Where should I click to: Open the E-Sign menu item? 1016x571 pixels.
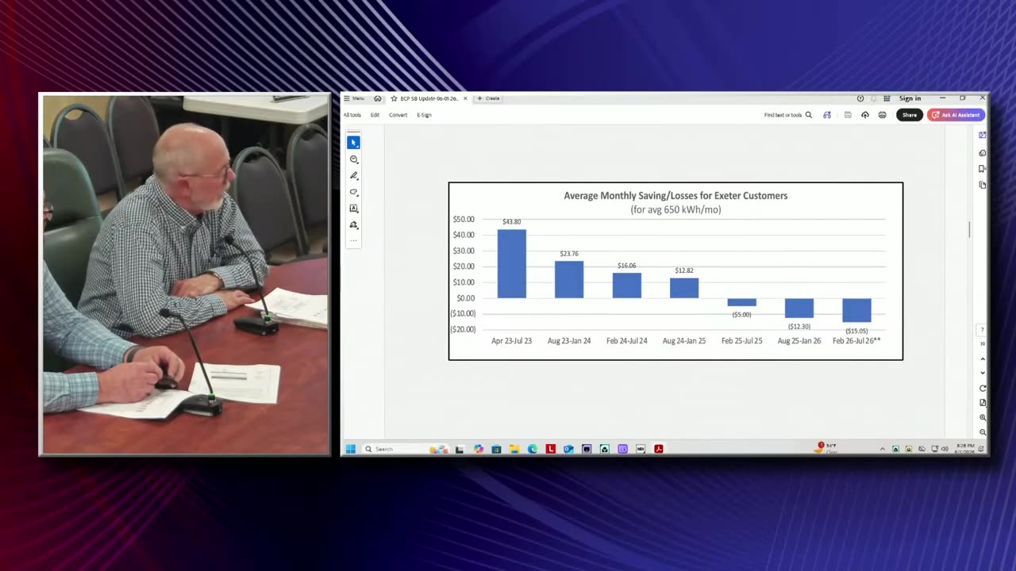point(424,115)
